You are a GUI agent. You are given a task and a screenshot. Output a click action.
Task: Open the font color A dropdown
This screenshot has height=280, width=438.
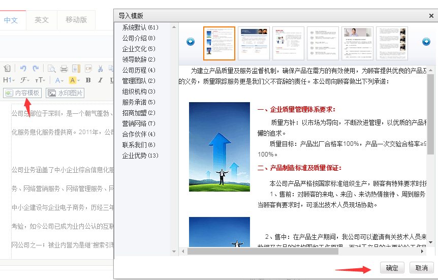pyautogui.click(x=59, y=80)
